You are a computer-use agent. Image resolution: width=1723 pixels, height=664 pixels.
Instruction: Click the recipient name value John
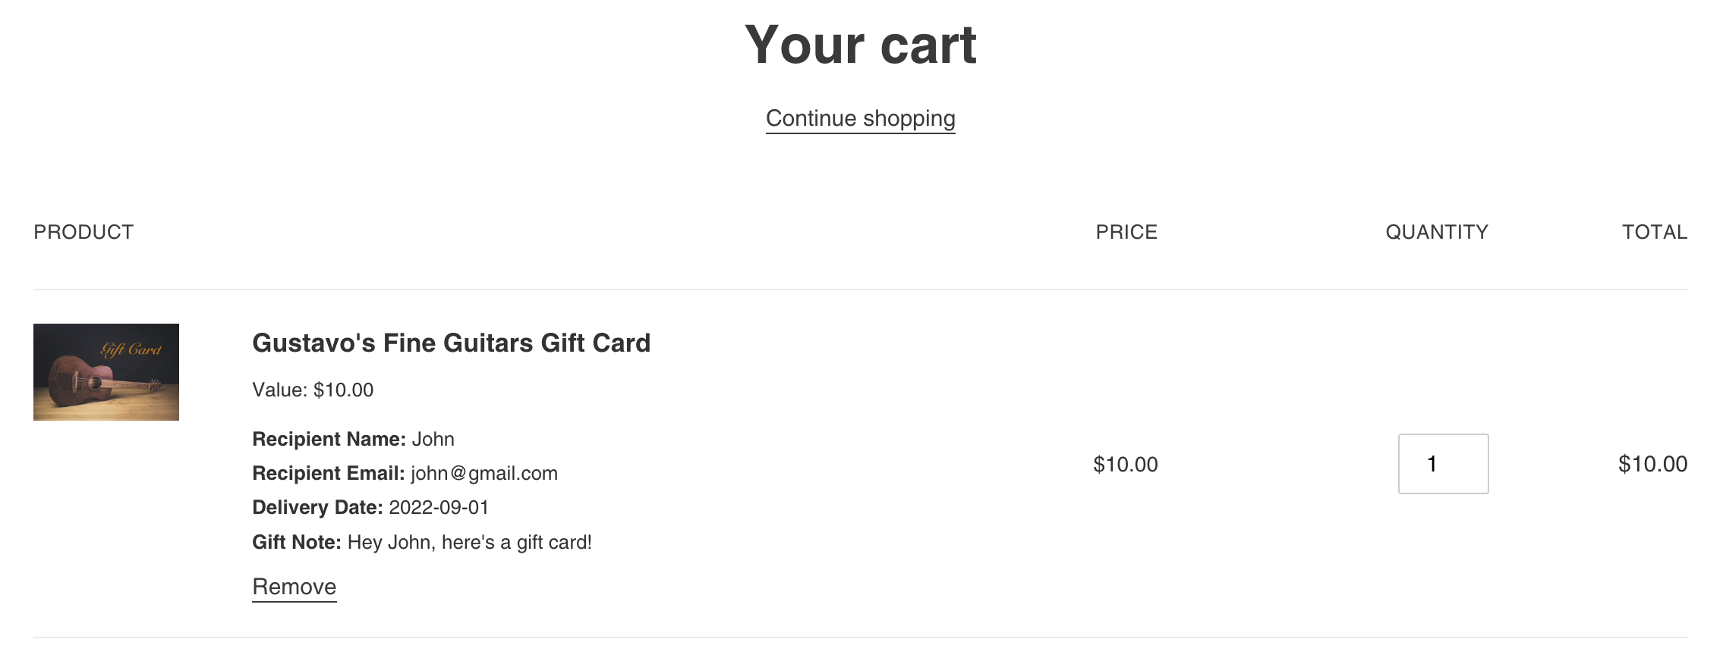point(433,440)
